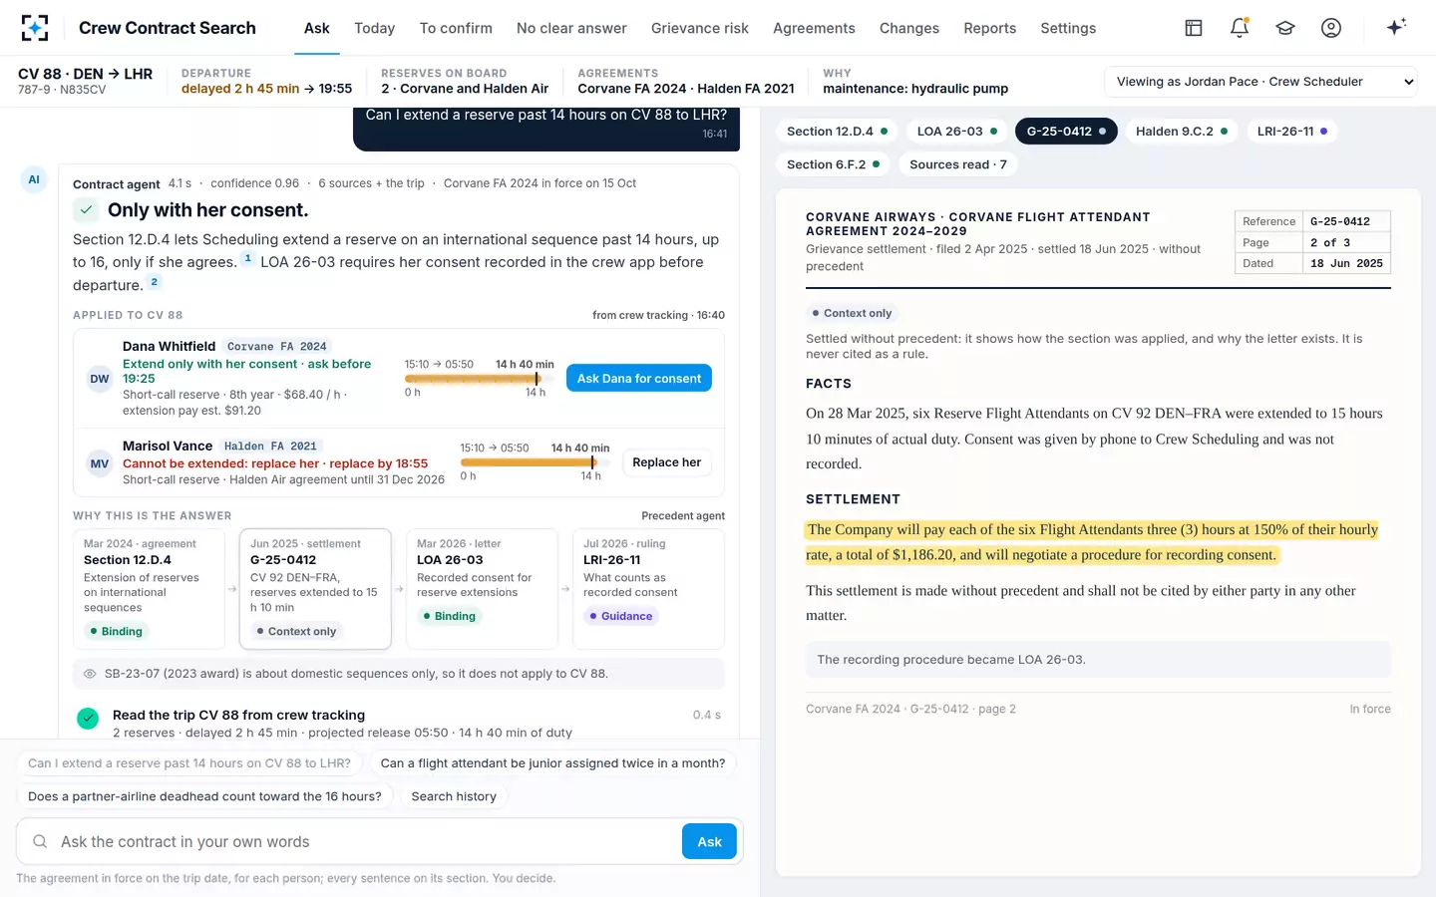Open the layout panel icon in header

[1193, 28]
